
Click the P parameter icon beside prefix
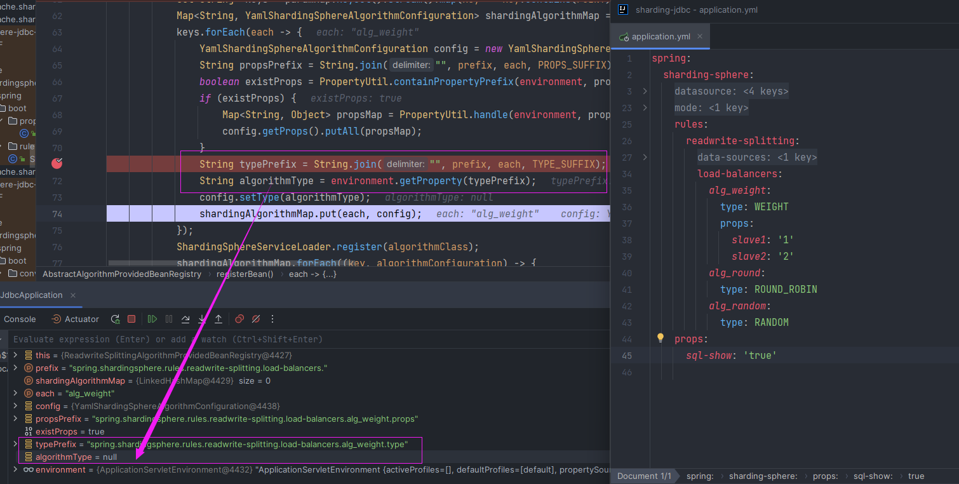[x=28, y=368]
